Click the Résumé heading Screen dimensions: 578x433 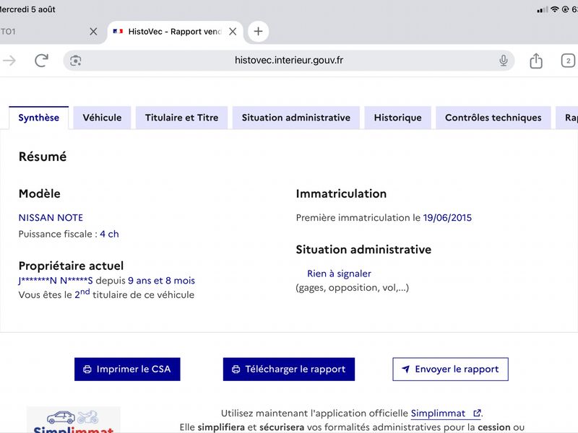(43, 157)
